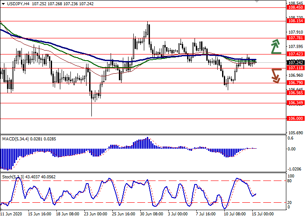Select the 108.154 red price label
306x218 pixels.
click(x=296, y=20)
